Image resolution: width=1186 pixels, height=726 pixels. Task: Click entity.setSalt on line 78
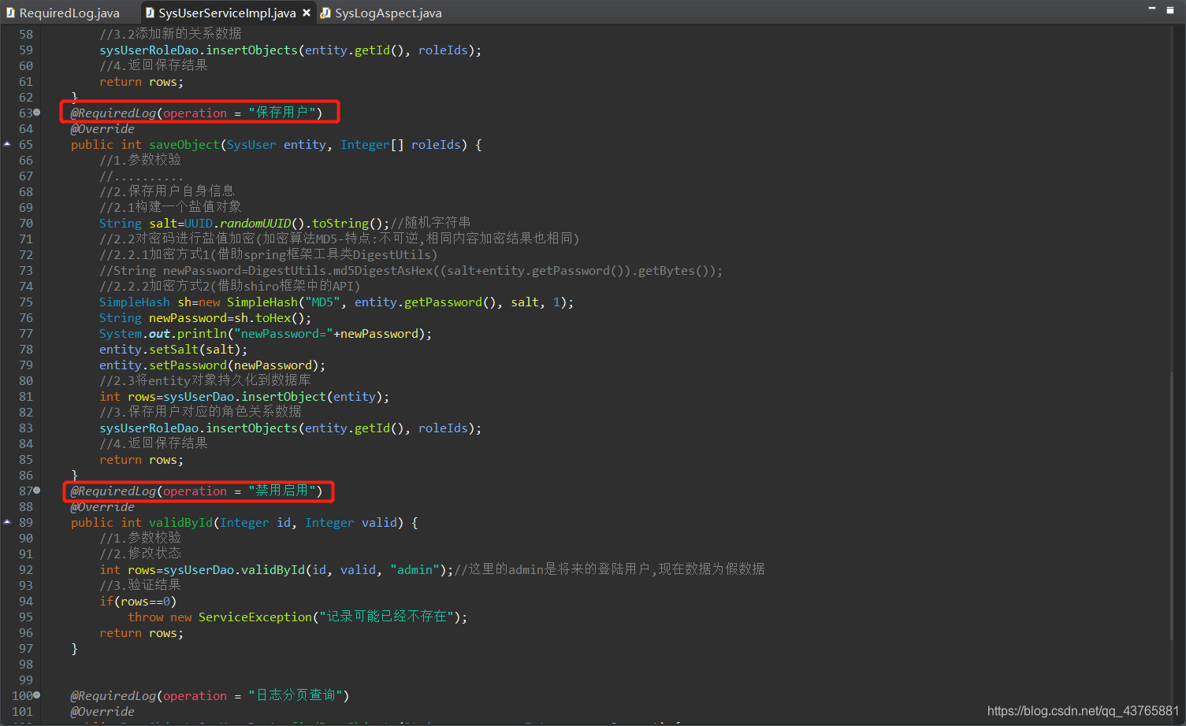click(x=149, y=350)
